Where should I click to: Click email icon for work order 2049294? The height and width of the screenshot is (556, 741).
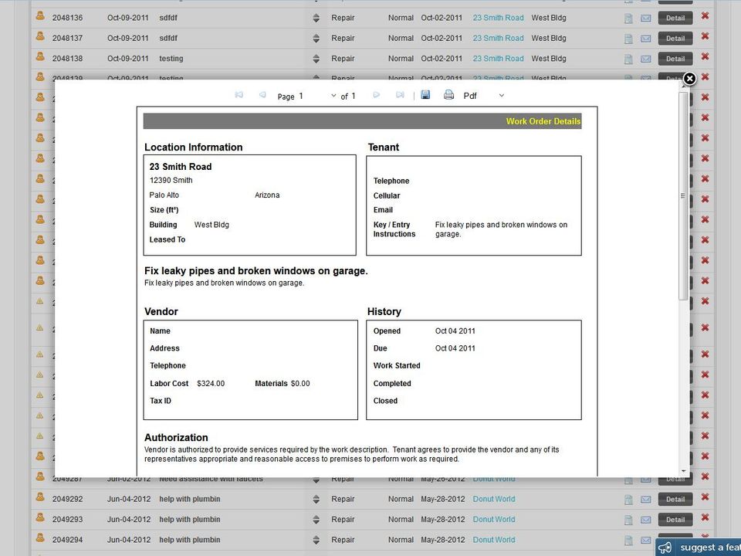click(x=645, y=541)
